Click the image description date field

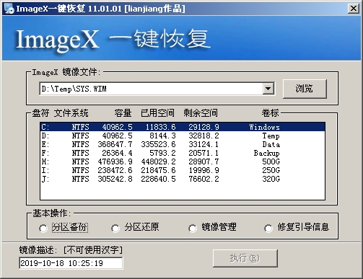click(x=71, y=263)
